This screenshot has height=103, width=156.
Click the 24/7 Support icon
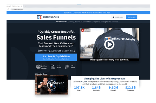(67, 67)
